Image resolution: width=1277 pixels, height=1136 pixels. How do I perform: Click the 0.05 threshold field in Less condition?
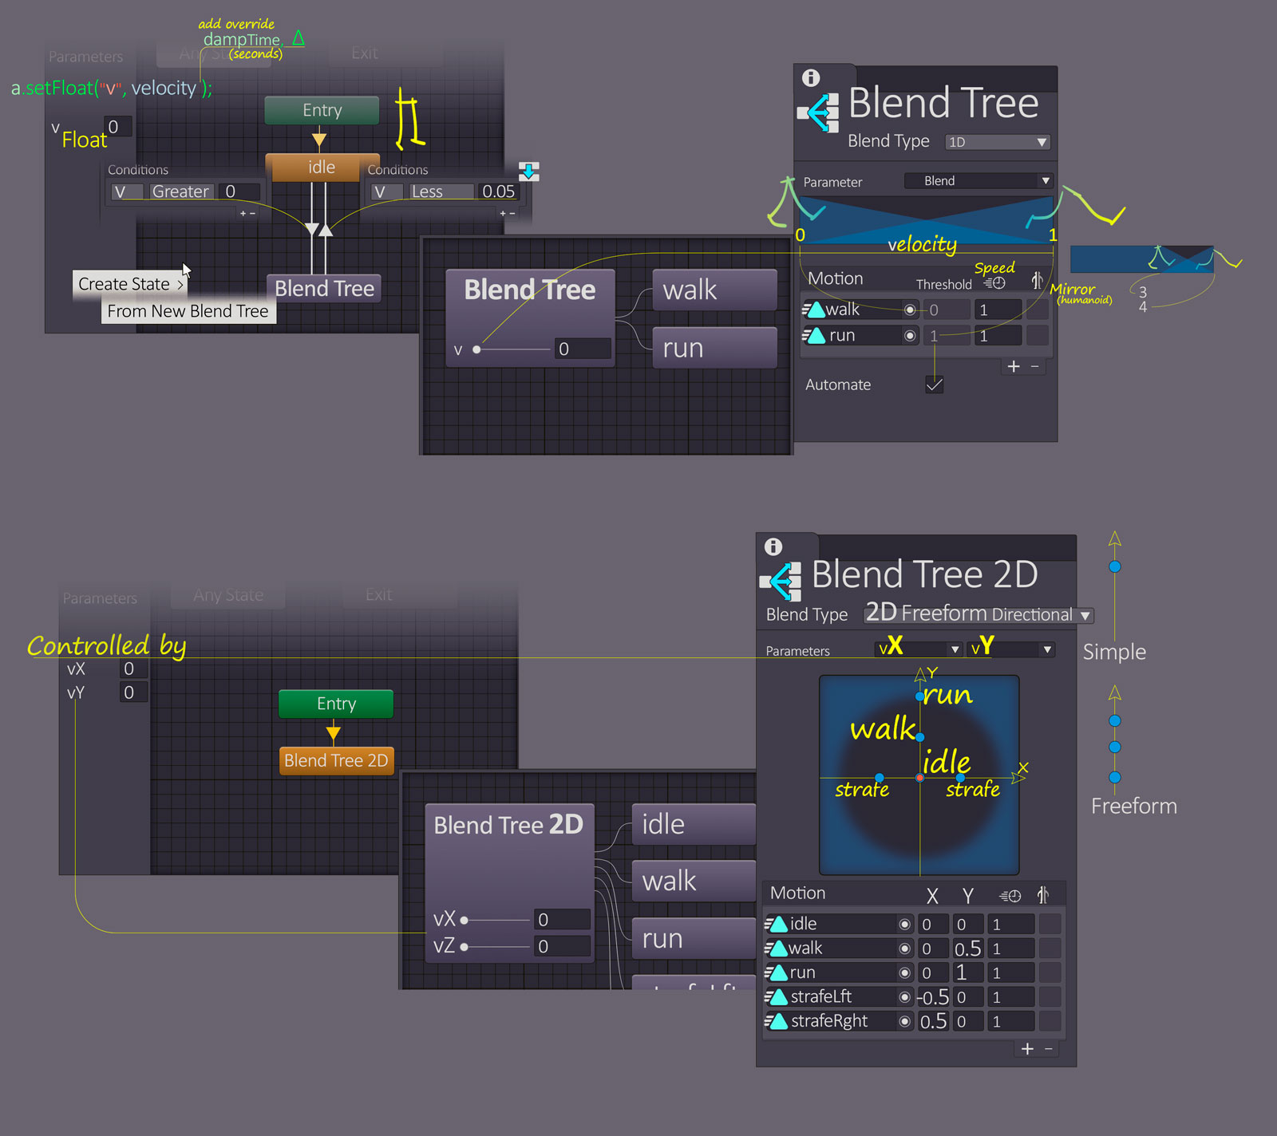coord(500,191)
